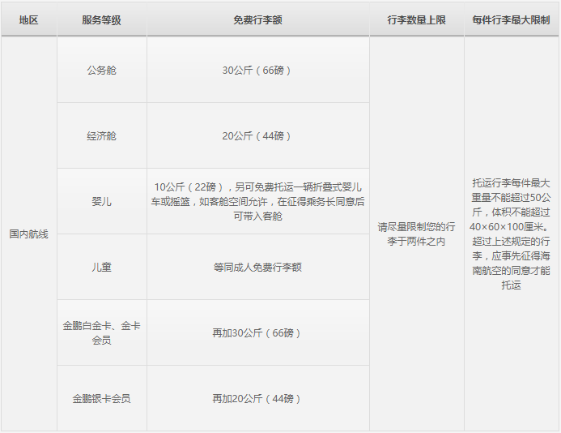Click the 免费行李额 header cell

click(x=257, y=19)
